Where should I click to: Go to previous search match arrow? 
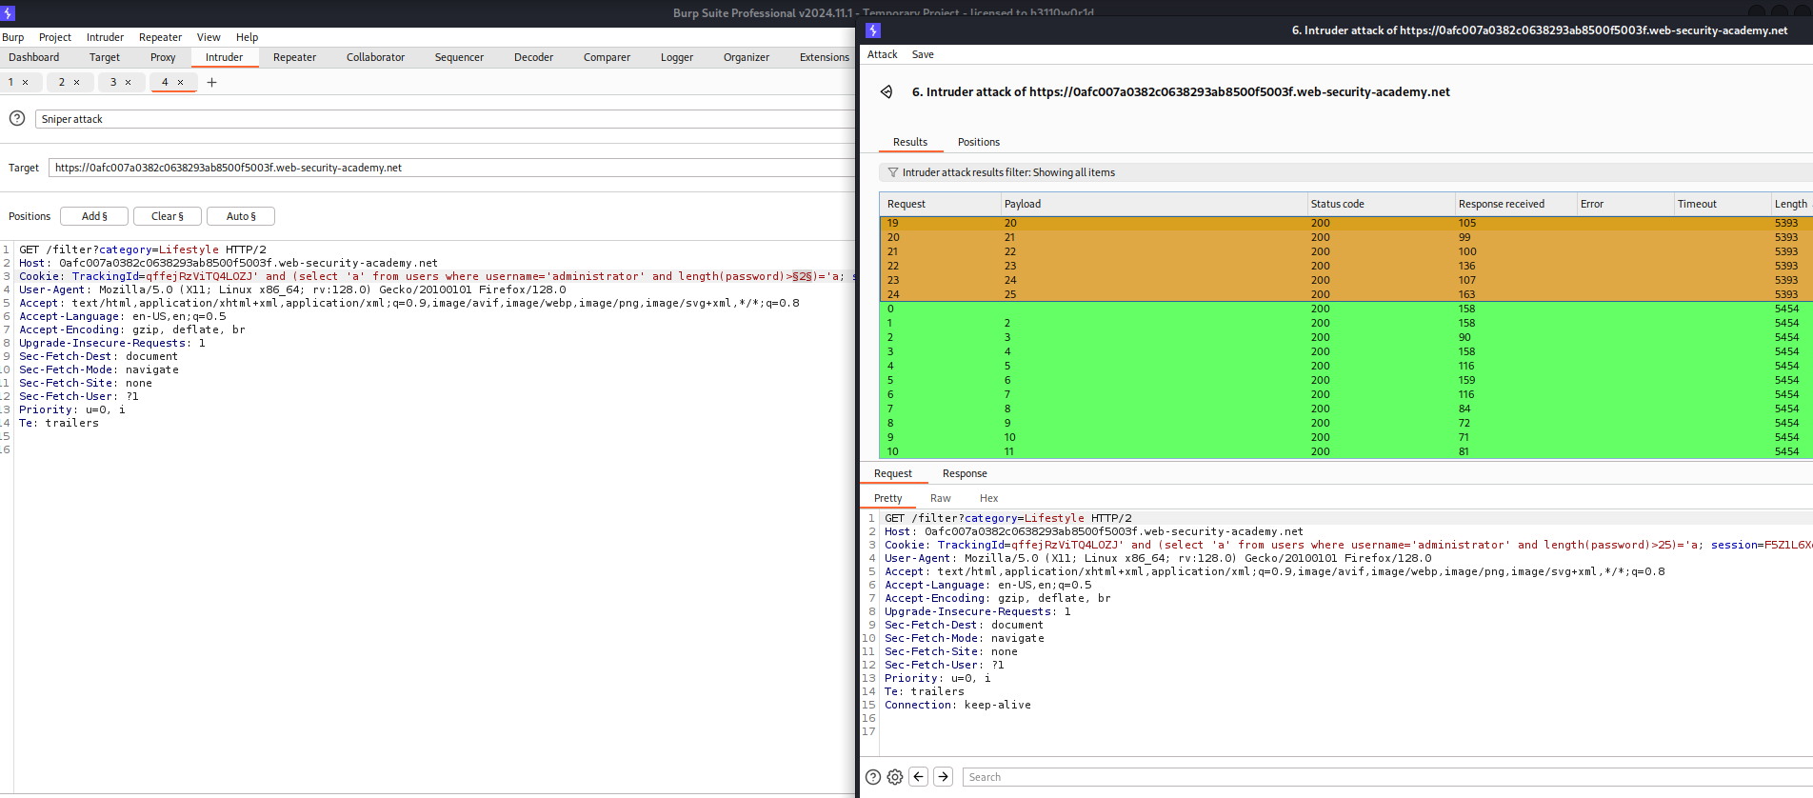pyautogui.click(x=919, y=777)
